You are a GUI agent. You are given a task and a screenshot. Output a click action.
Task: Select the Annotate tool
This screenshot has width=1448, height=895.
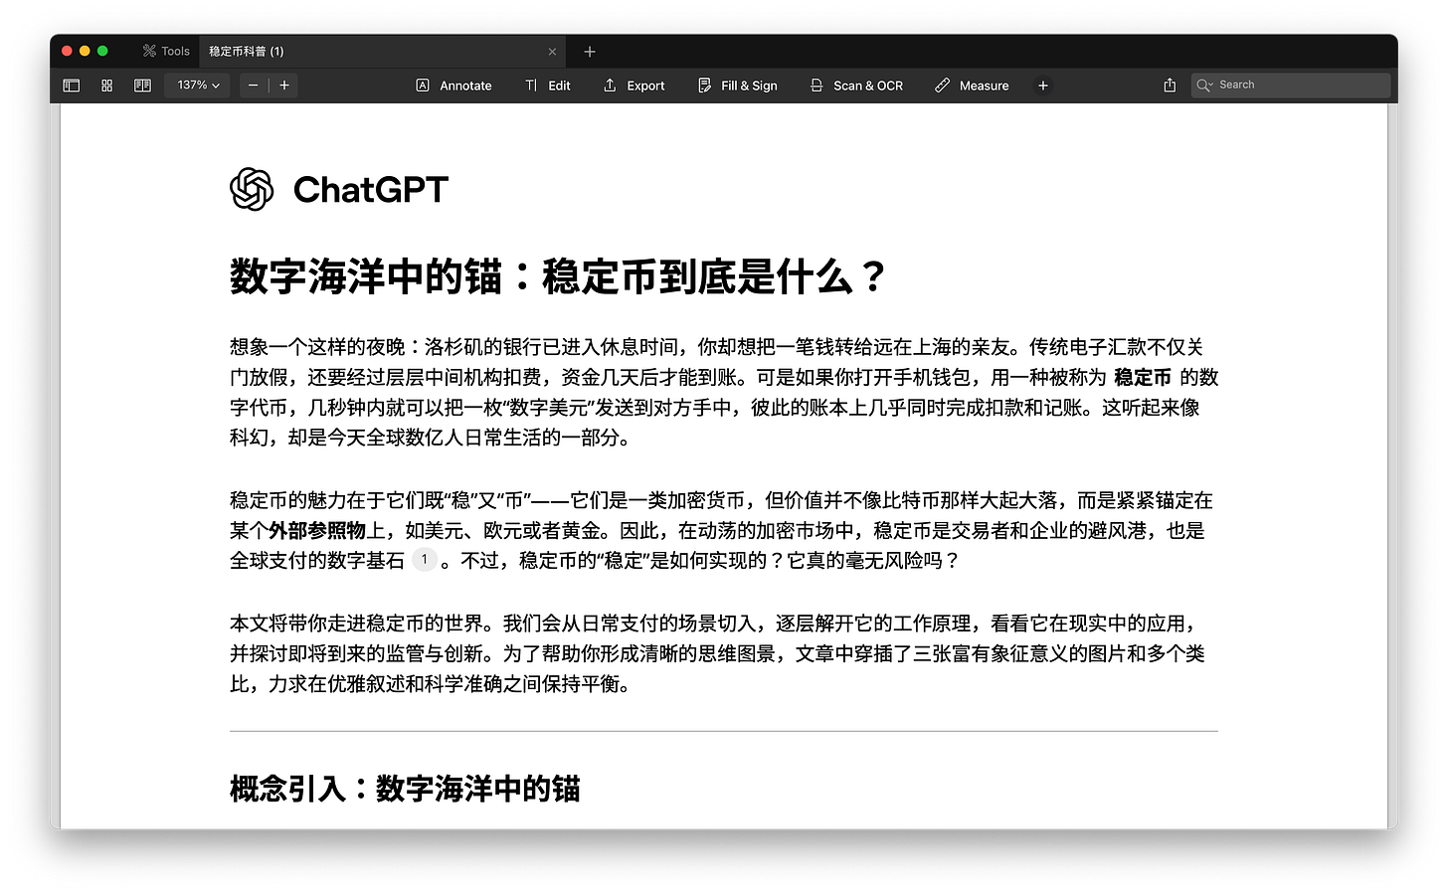[x=453, y=86]
